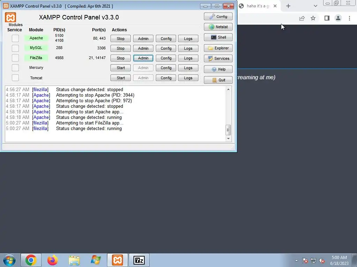Bookmark page with star icon
357x267 pixels.
pos(313,18)
